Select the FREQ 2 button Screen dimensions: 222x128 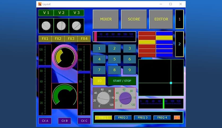click(x=123, y=118)
